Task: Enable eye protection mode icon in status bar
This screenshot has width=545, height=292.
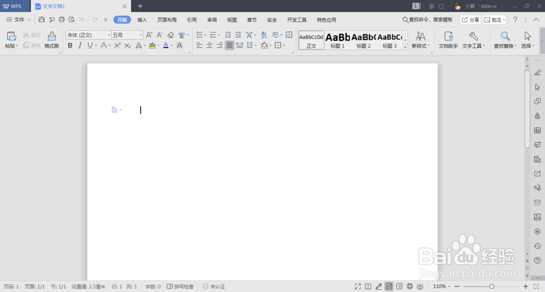Action: [x=420, y=287]
